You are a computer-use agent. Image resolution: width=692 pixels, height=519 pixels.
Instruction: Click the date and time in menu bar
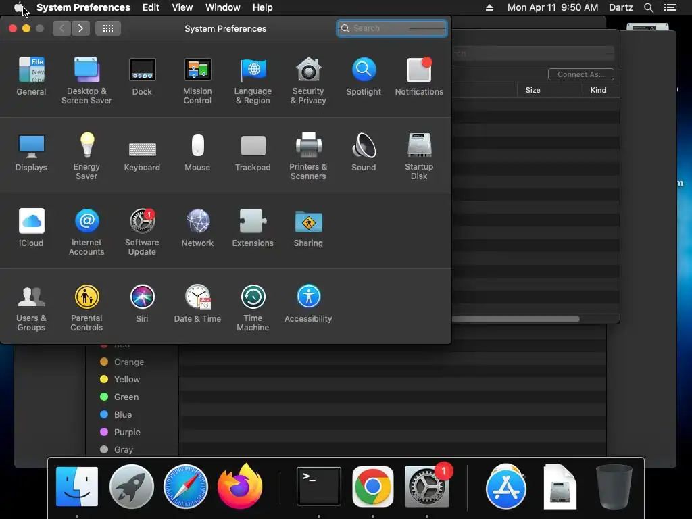pos(553,7)
